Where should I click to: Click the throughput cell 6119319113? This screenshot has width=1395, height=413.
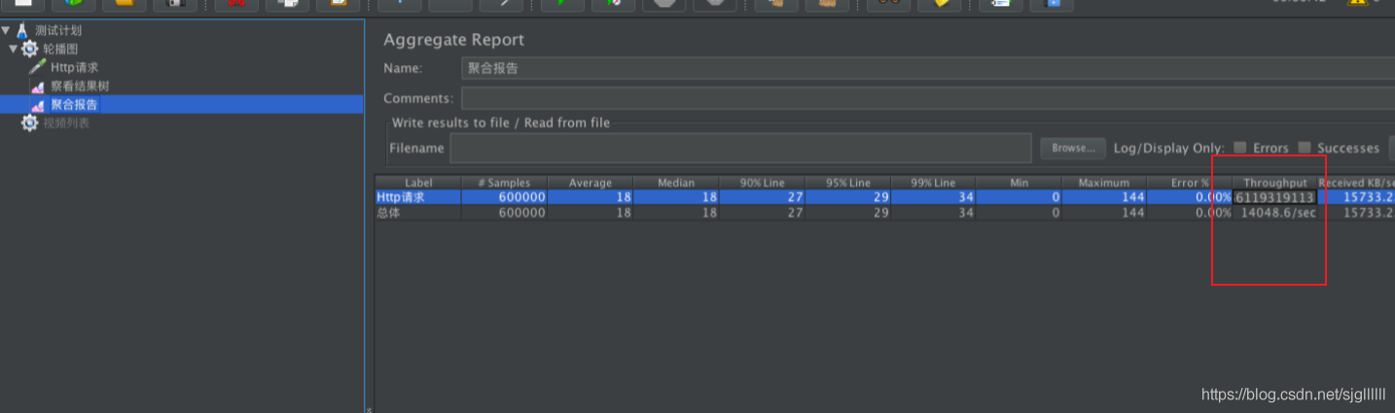tap(1275, 197)
